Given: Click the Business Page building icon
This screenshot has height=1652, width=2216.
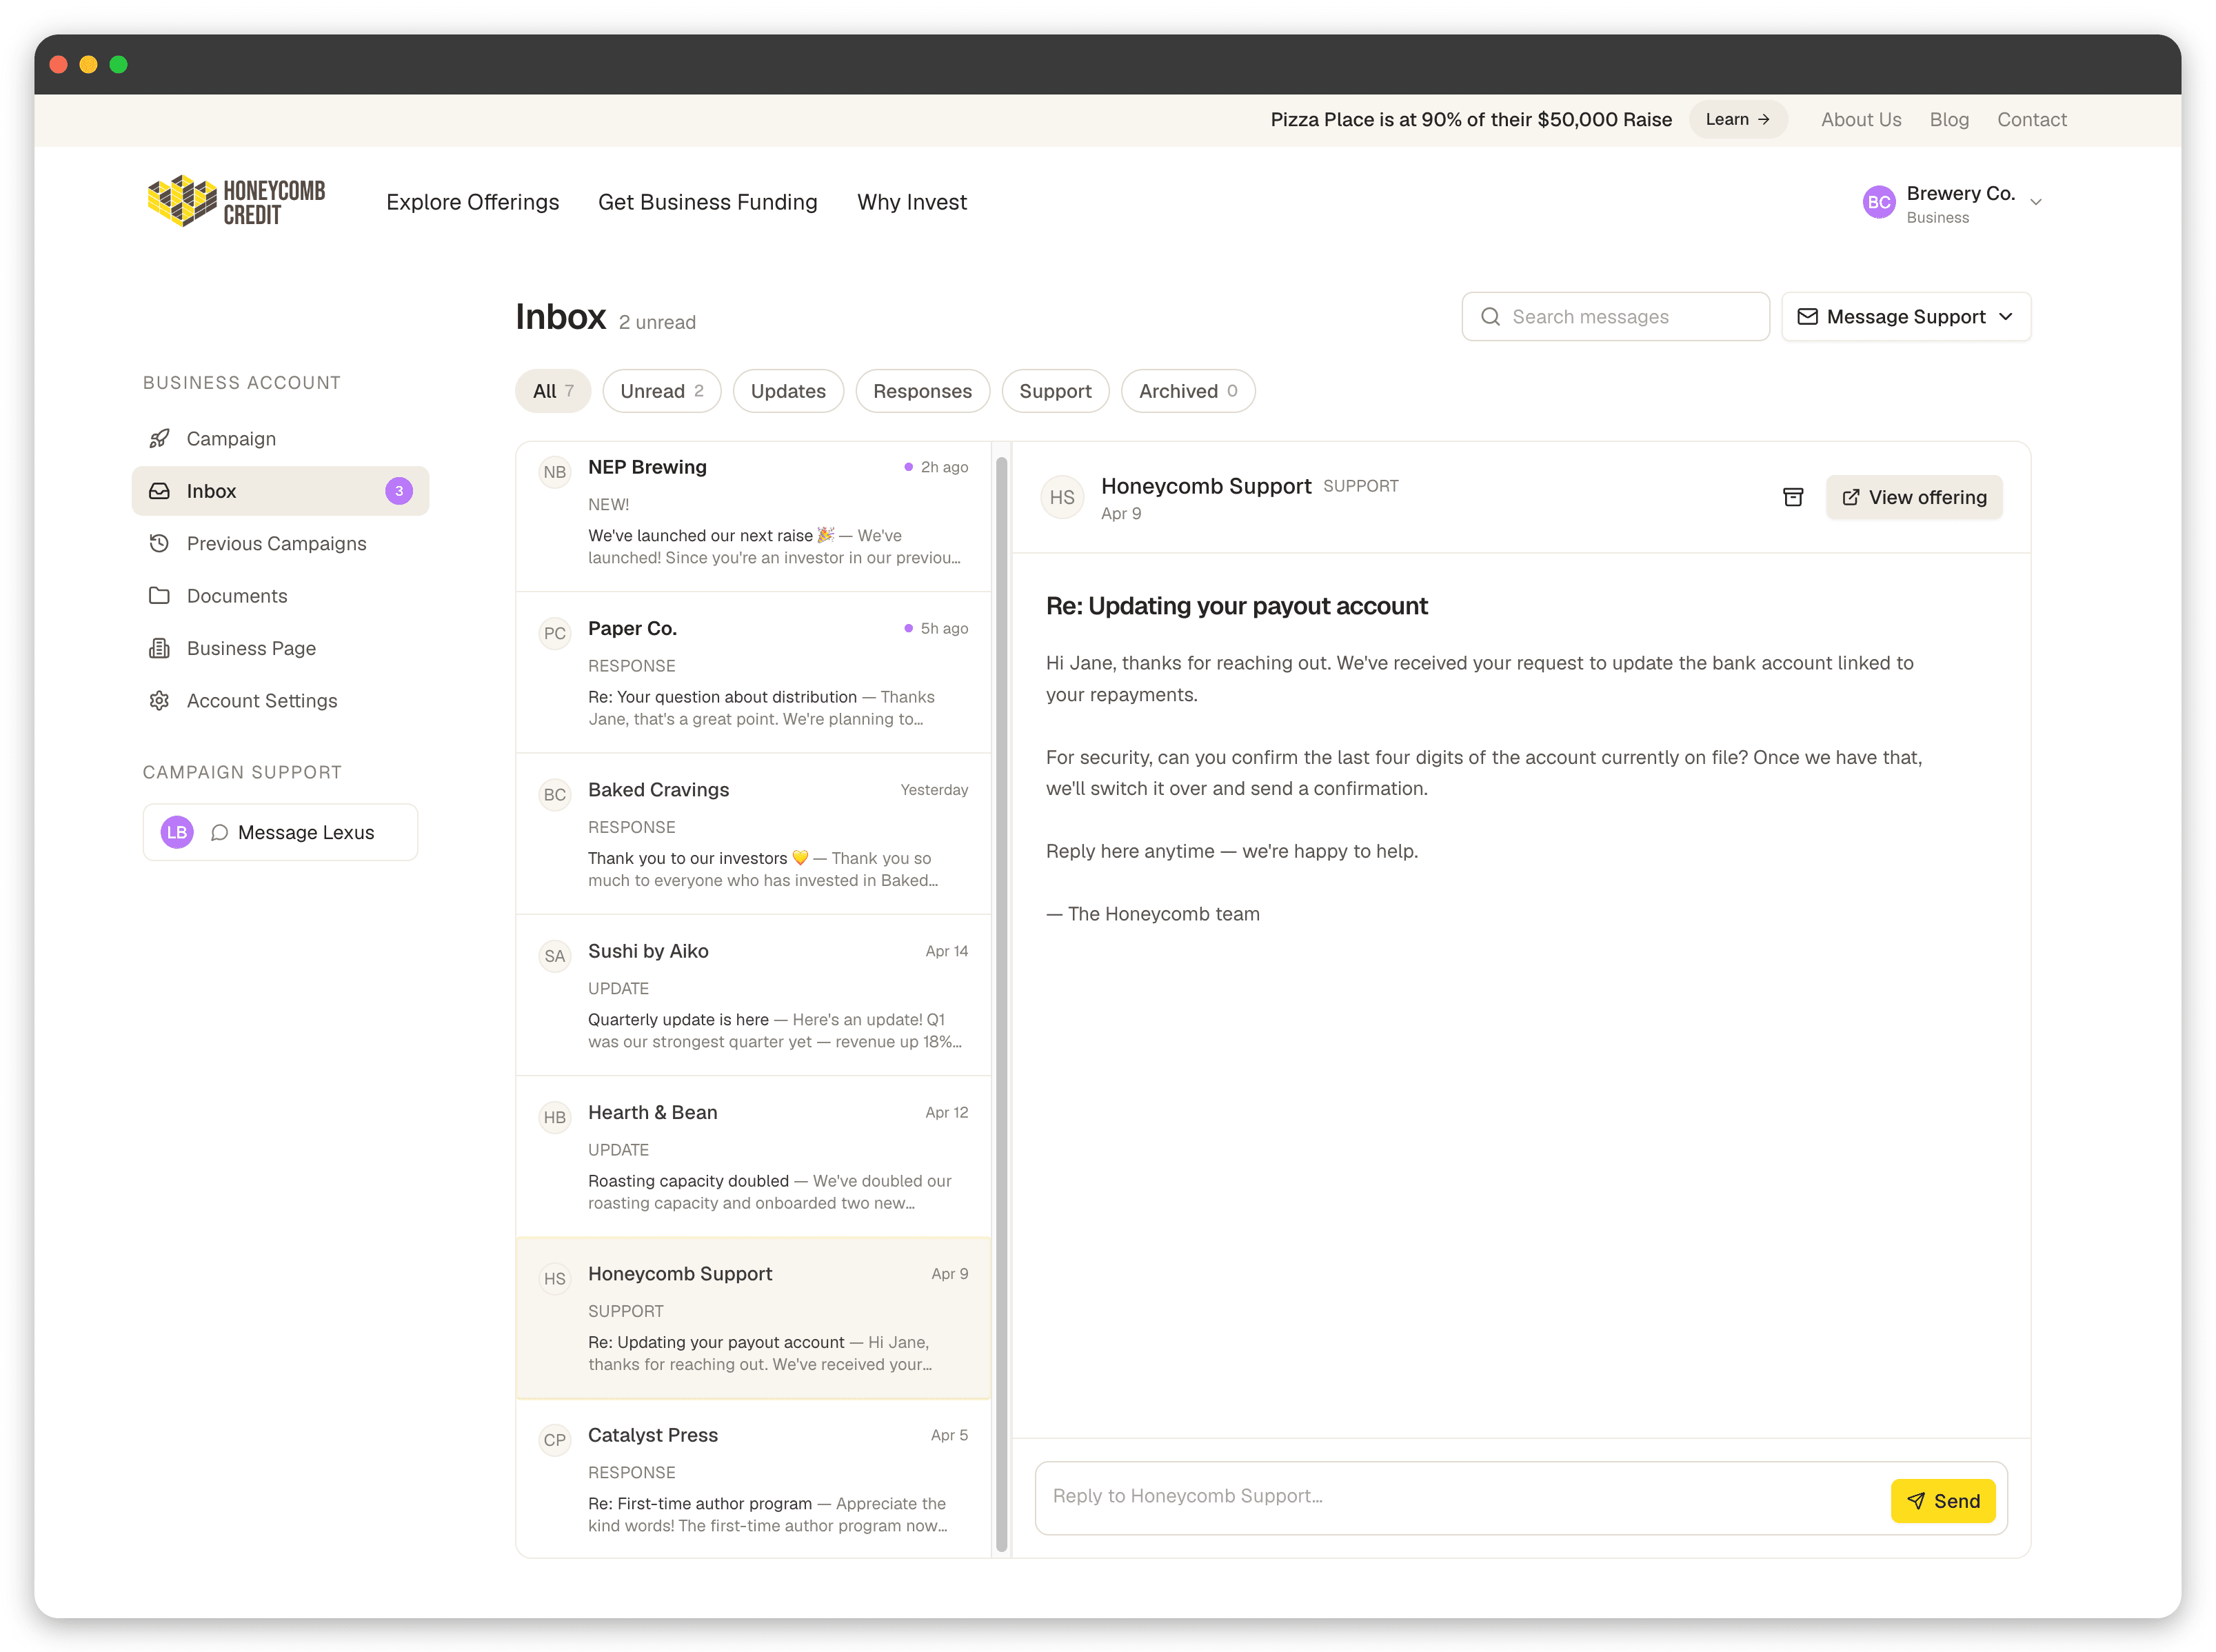Looking at the screenshot, I should (x=159, y=648).
